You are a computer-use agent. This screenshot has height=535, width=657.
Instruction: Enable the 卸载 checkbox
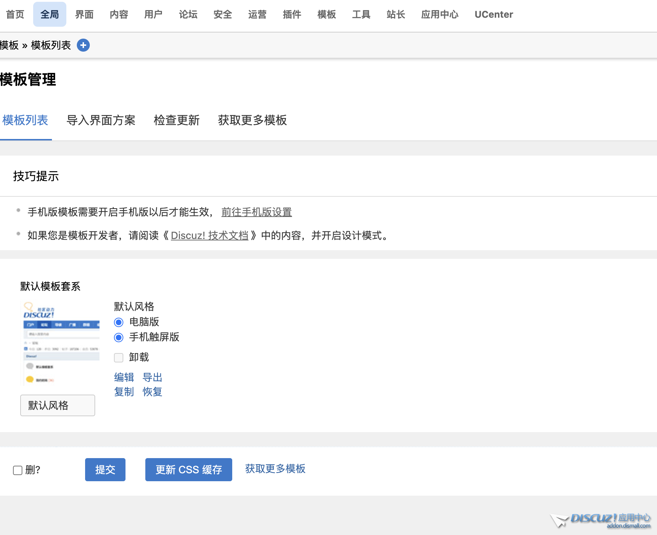click(118, 357)
